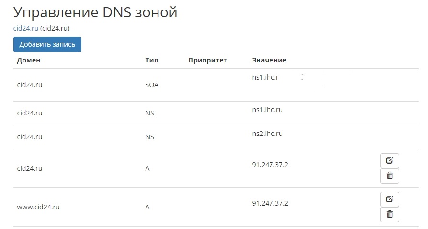Click the A type cell for www.cid24.ru

147,207
